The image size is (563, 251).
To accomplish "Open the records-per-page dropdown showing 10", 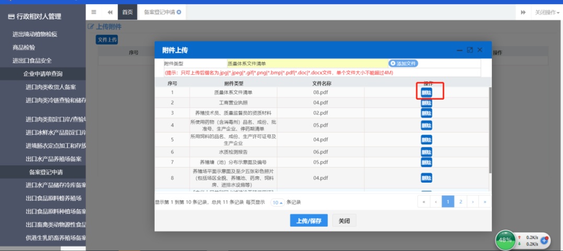I will tap(278, 202).
